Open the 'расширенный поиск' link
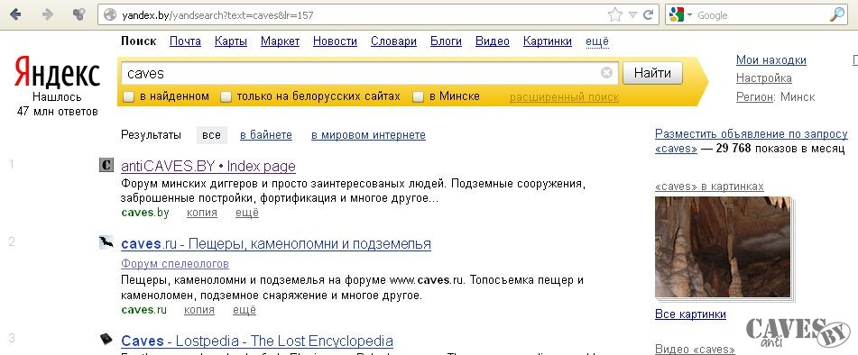Screen dimensions: 858x355 point(564,97)
